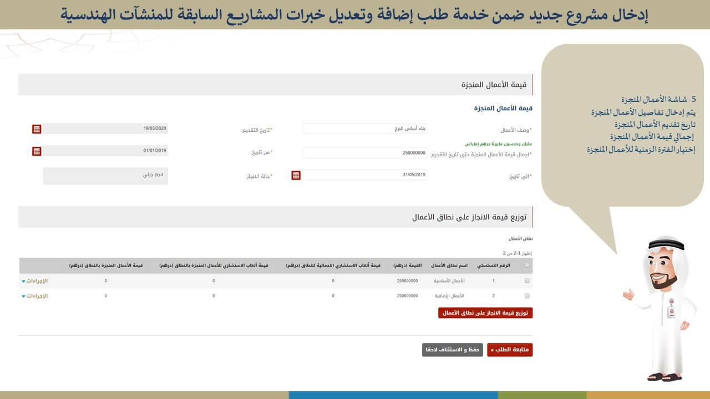Expand الإجراءات dropdown for row 2

click(x=34, y=296)
